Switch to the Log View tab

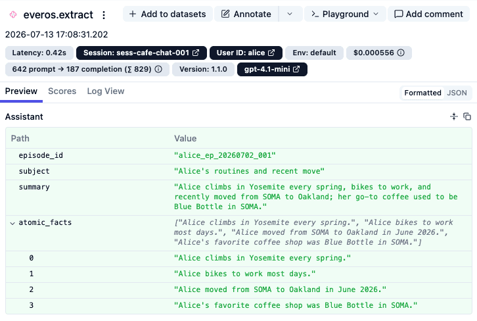[106, 91]
